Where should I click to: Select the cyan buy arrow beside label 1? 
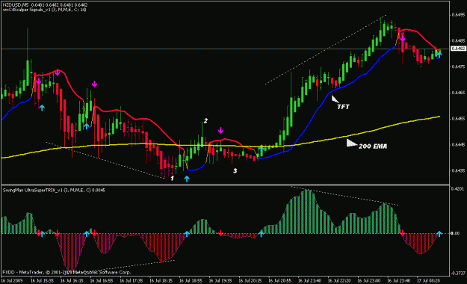coord(187,179)
